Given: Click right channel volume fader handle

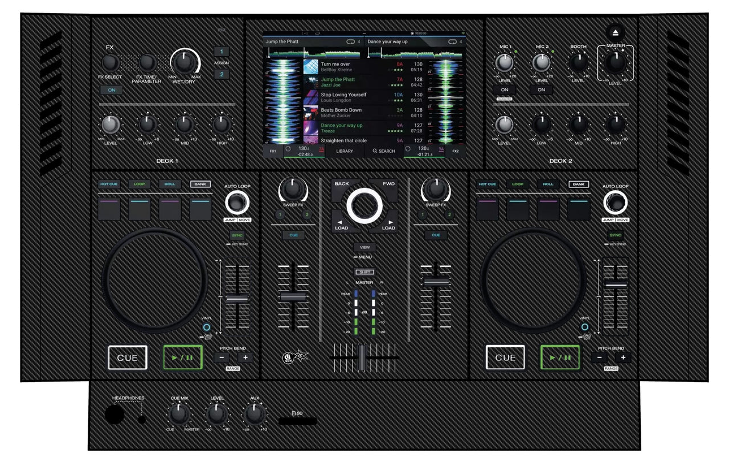Looking at the screenshot, I should [x=436, y=282].
